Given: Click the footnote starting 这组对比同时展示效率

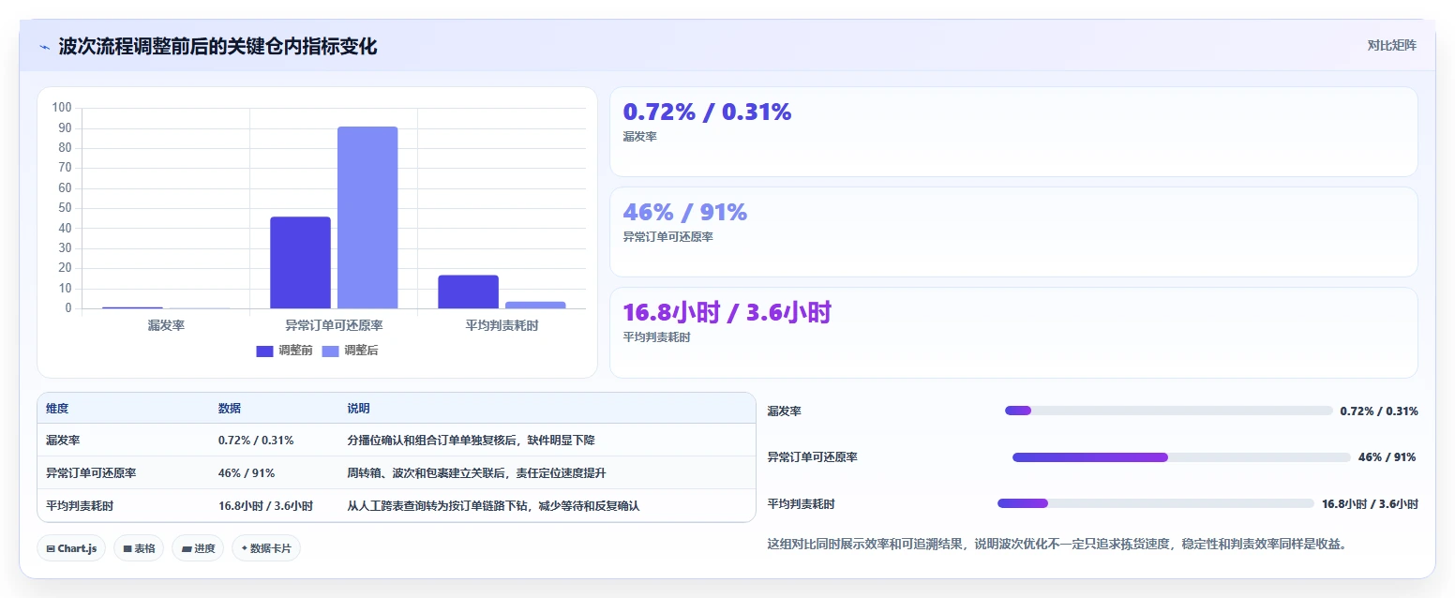Looking at the screenshot, I should [1057, 544].
